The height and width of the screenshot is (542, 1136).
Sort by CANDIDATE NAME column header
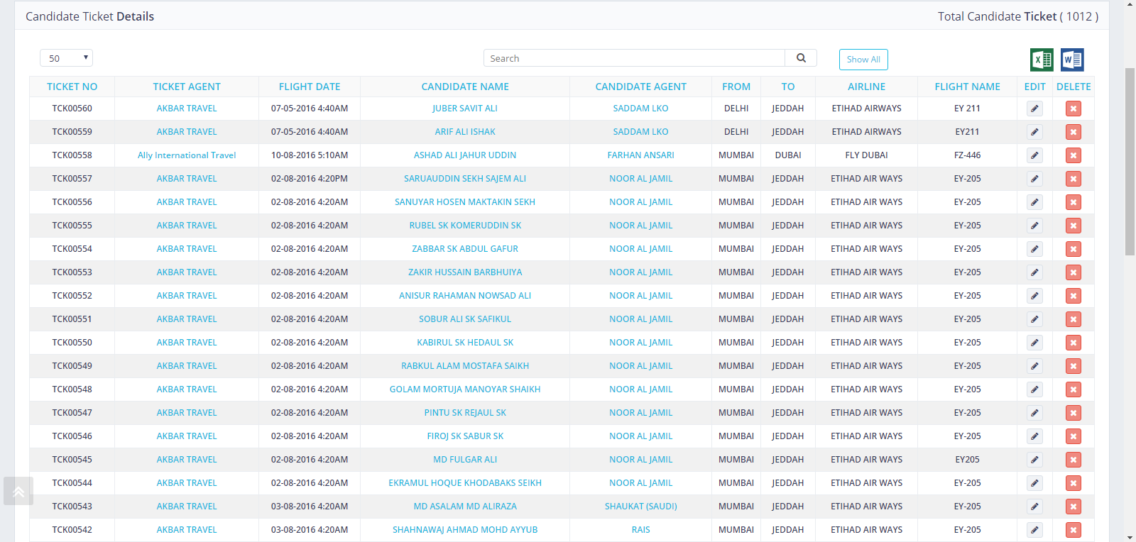(x=465, y=87)
